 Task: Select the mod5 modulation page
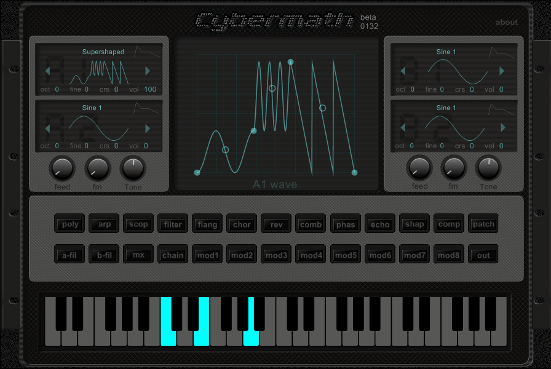[x=346, y=255]
